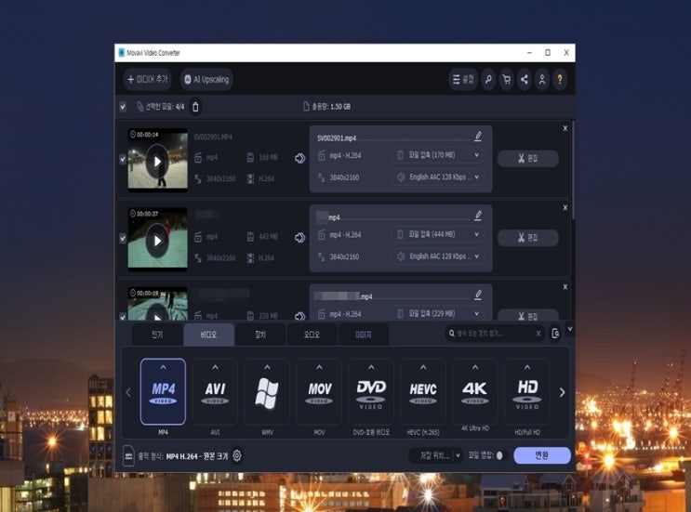The height and width of the screenshot is (512, 691).
Task: Select the MP4 video format
Action: click(x=163, y=392)
